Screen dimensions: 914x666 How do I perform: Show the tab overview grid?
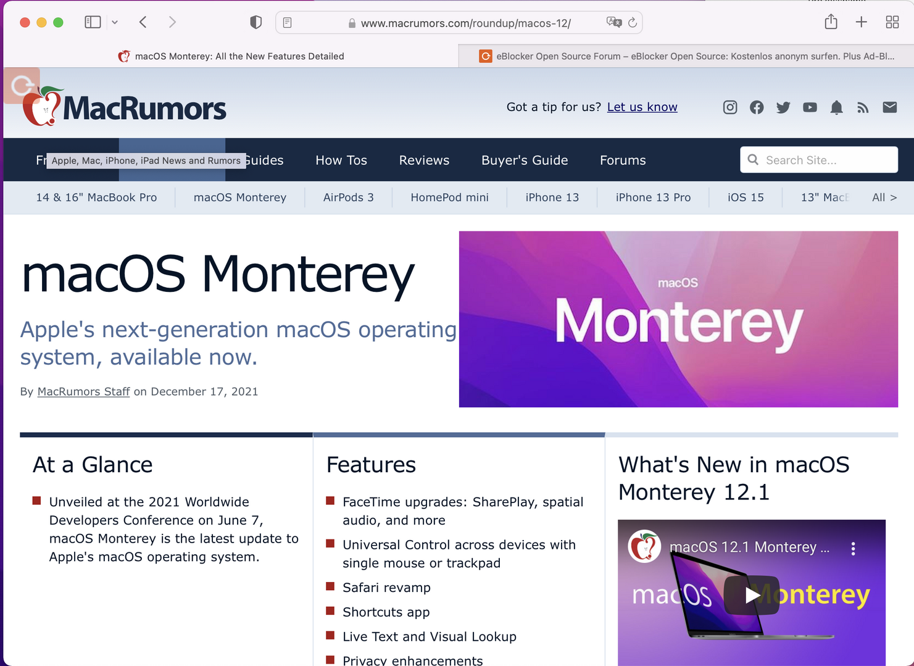click(892, 22)
